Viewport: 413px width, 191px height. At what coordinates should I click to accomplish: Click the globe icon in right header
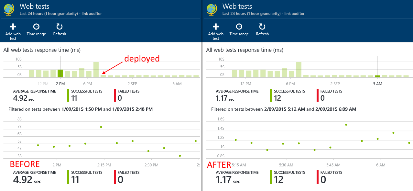[212, 9]
